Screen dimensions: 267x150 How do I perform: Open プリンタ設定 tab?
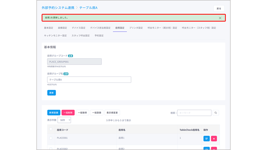136,28
